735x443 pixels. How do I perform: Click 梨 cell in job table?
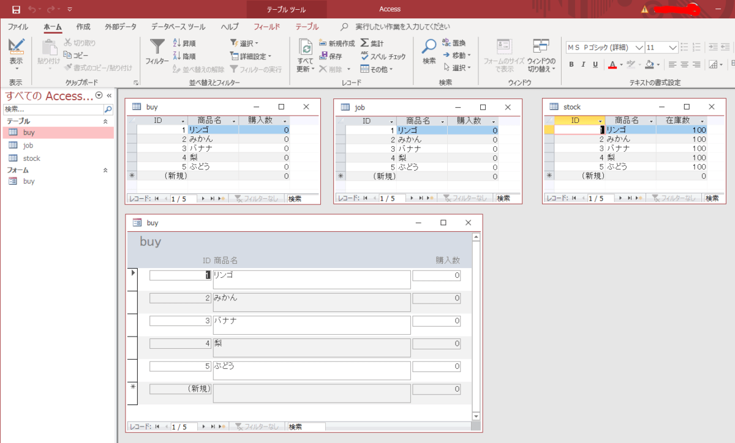pos(422,158)
